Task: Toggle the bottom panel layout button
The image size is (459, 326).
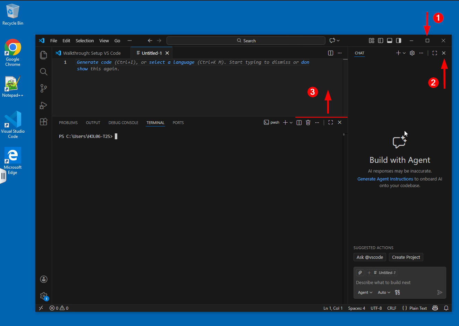Action: 390,41
